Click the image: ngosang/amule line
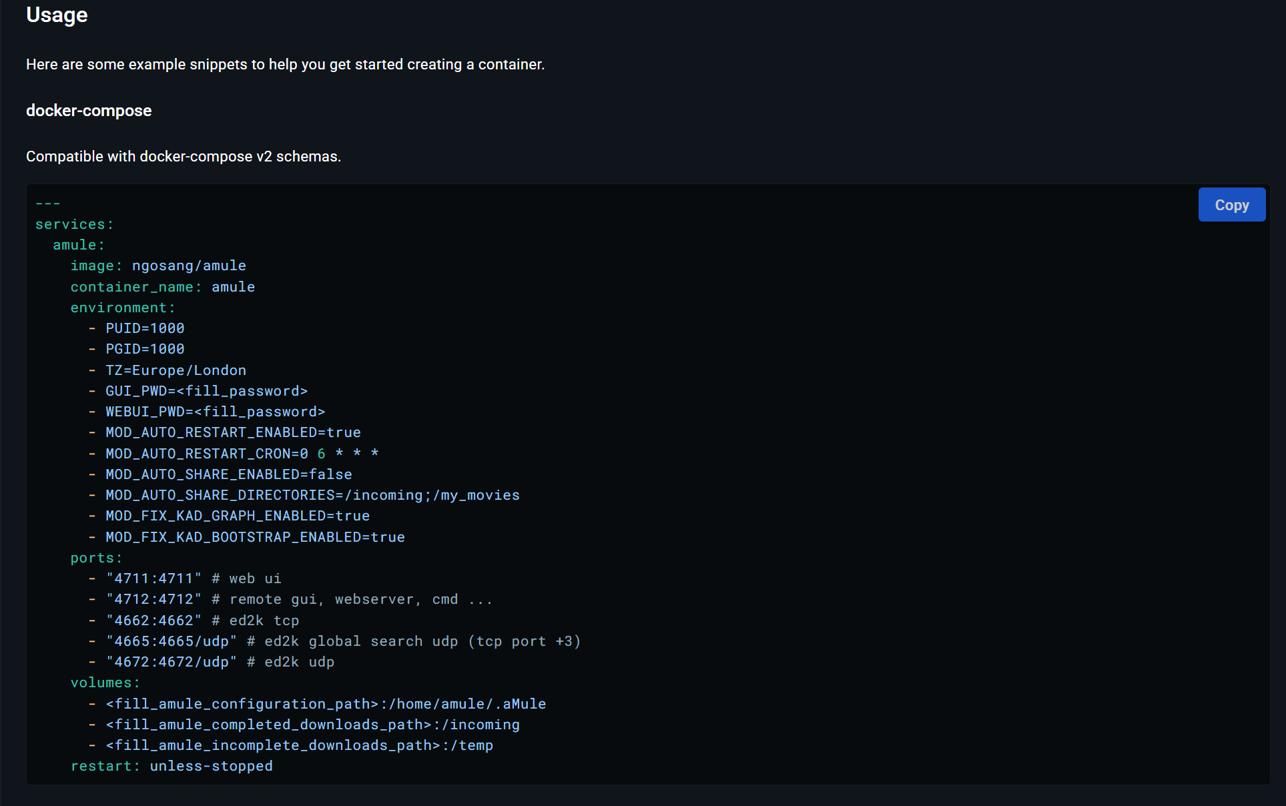This screenshot has width=1286, height=806. pos(158,266)
